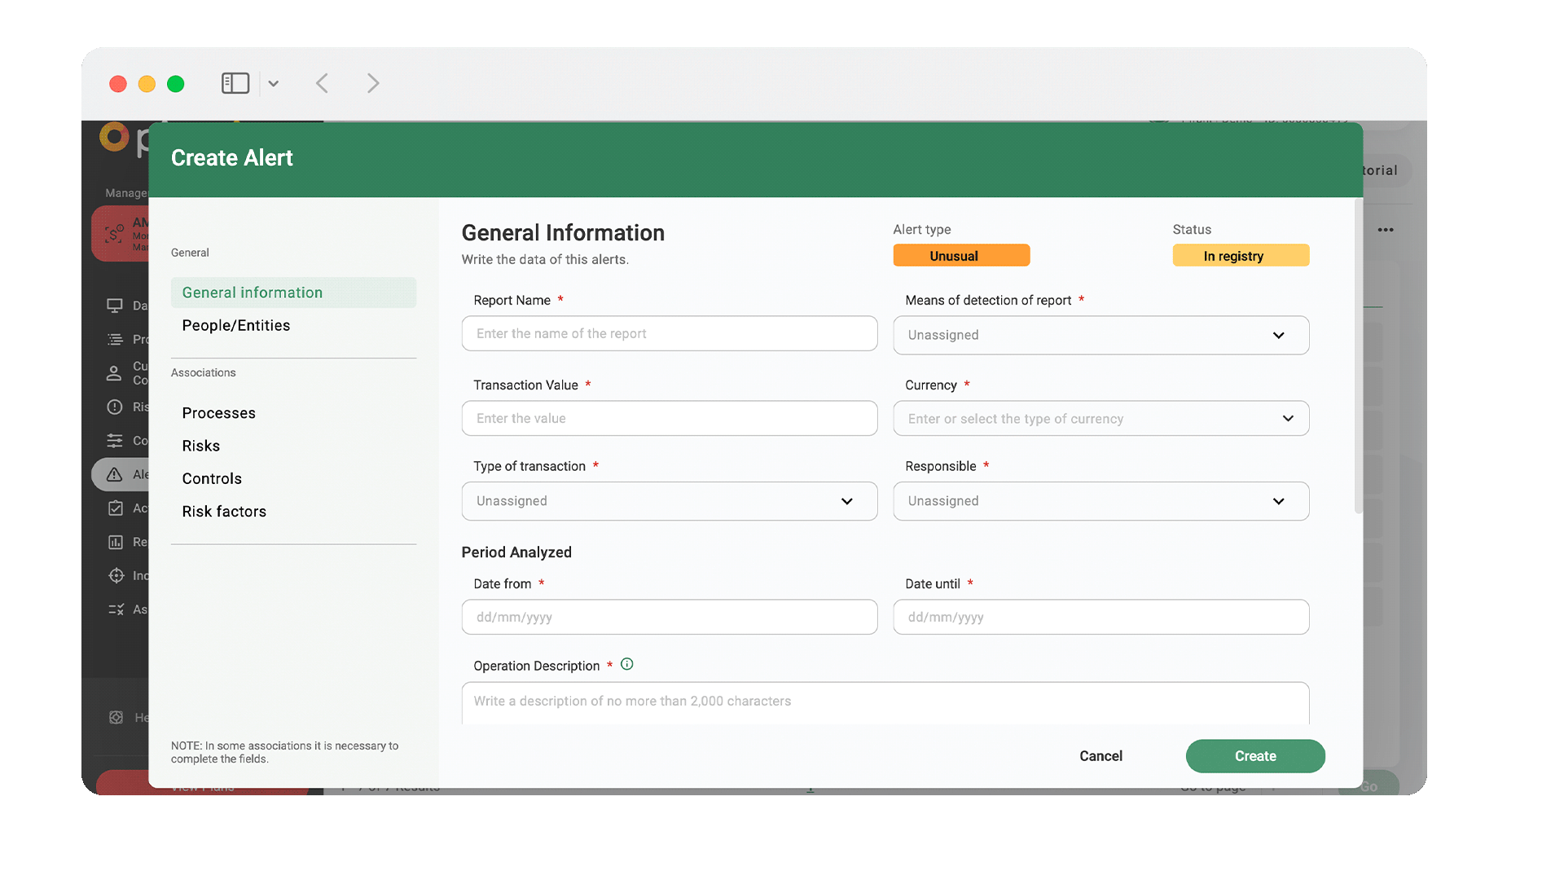This screenshot has width=1564, height=880.
Task: Click the incidents crosshair sidebar icon
Action: pyautogui.click(x=116, y=575)
